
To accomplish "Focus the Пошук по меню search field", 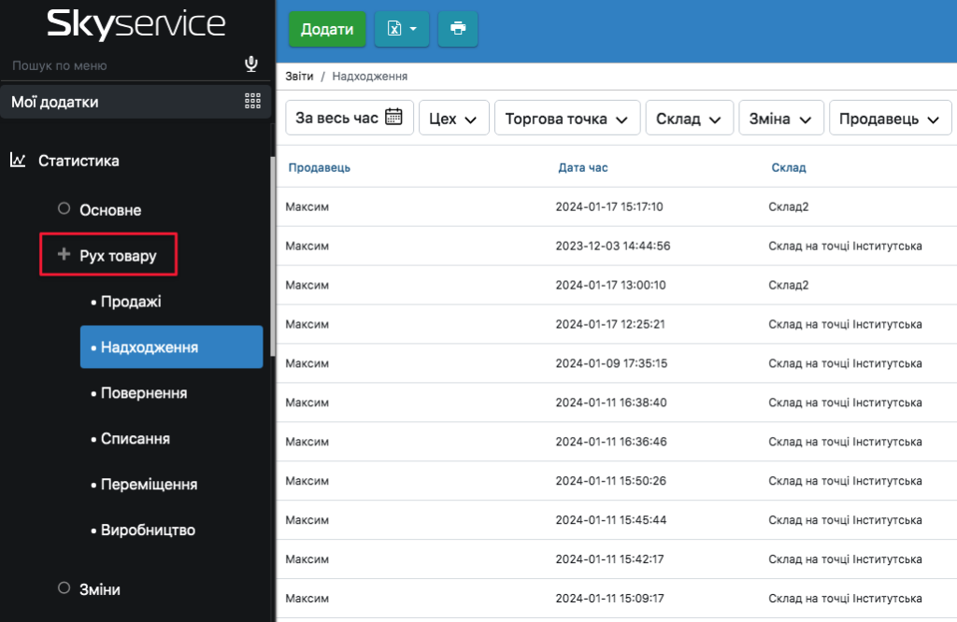I will point(121,65).
